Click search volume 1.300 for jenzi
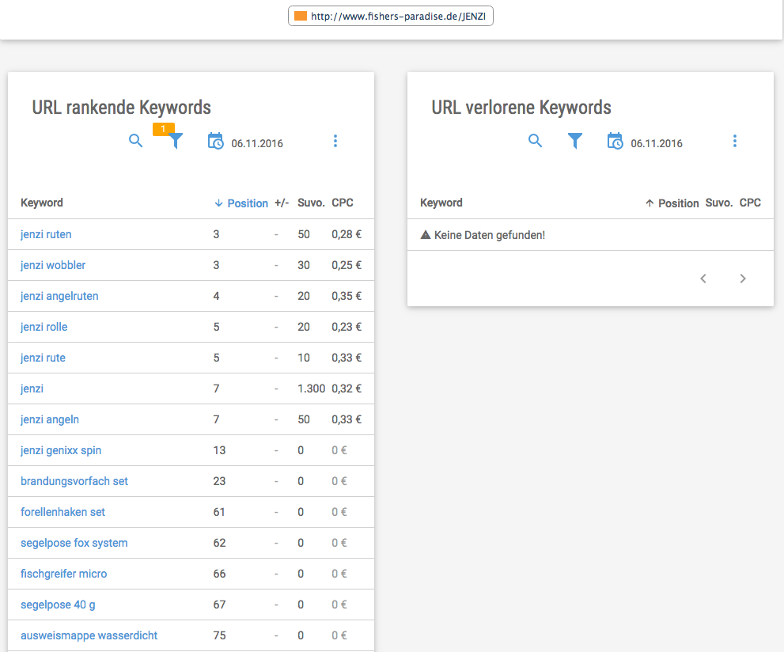The image size is (784, 652). point(311,389)
